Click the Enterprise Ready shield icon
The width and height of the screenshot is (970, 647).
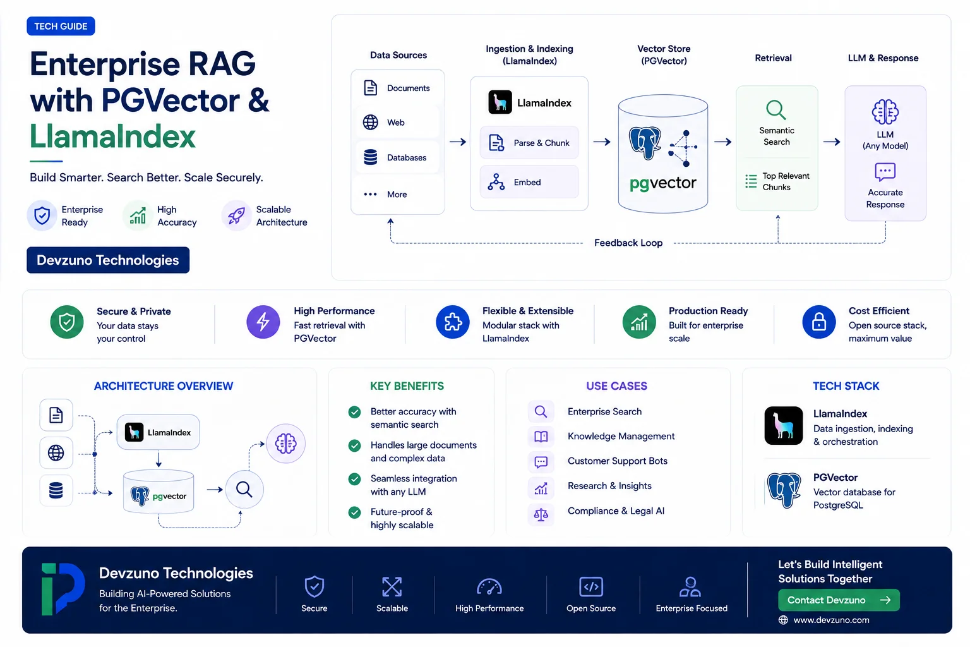point(42,216)
